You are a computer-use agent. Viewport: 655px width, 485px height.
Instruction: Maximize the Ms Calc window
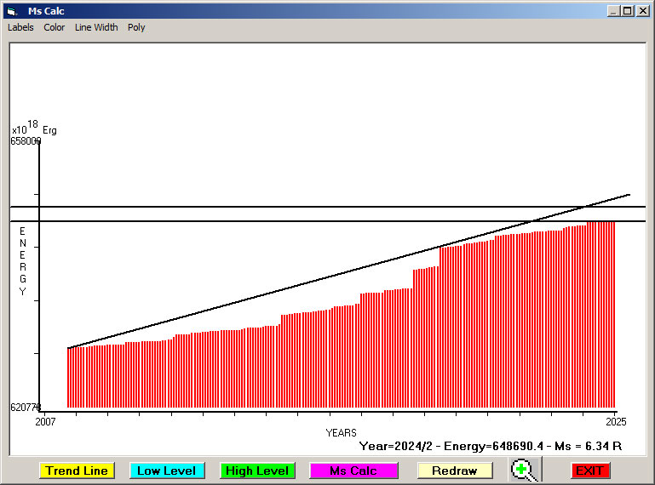[x=628, y=11]
